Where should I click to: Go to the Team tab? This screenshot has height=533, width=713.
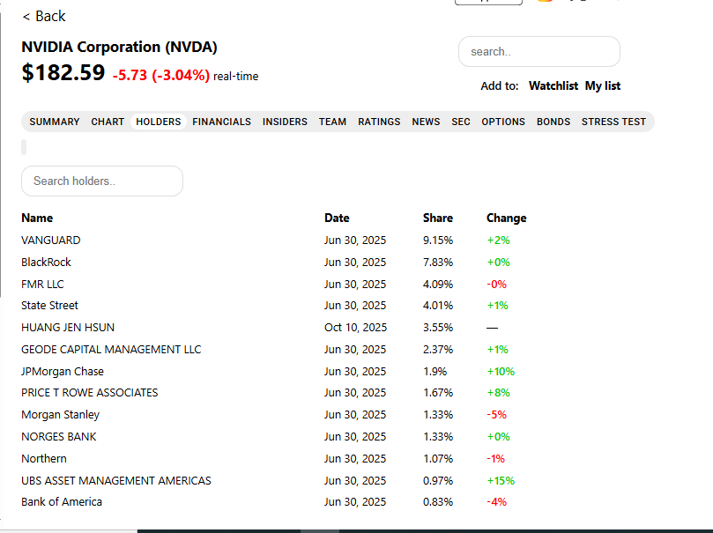tap(332, 122)
